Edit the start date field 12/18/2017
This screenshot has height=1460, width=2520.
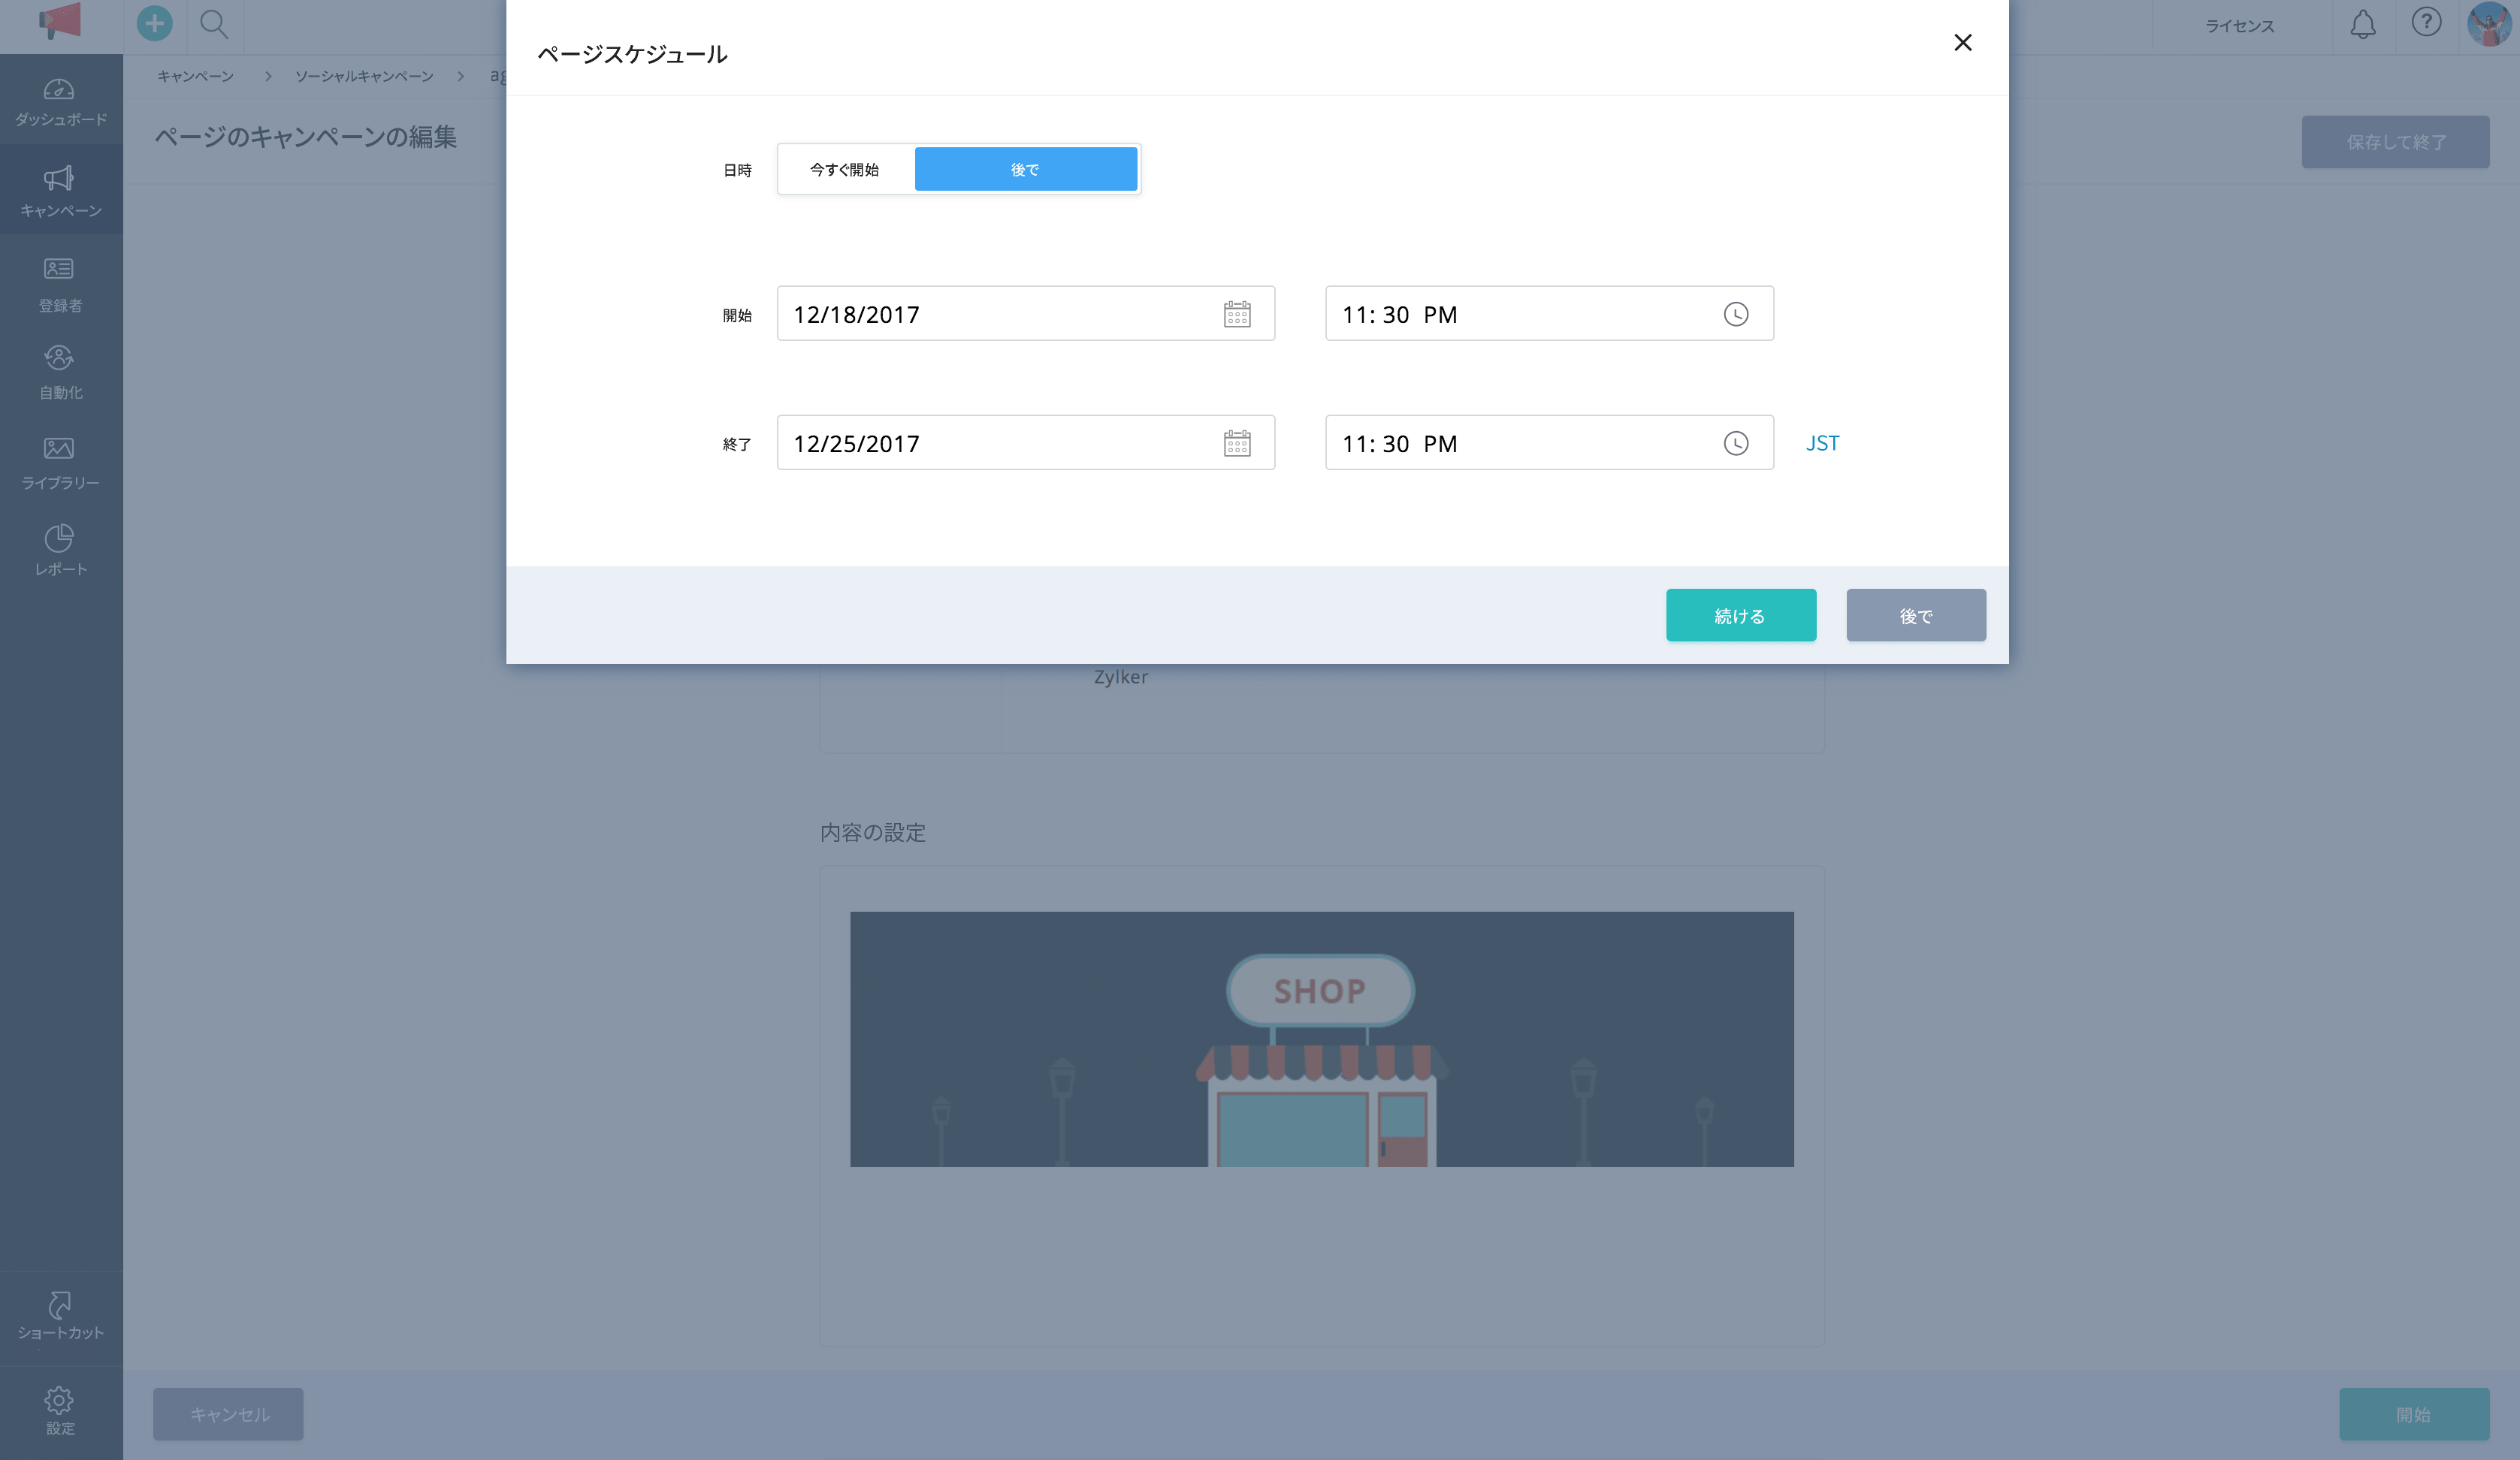(x=1025, y=314)
